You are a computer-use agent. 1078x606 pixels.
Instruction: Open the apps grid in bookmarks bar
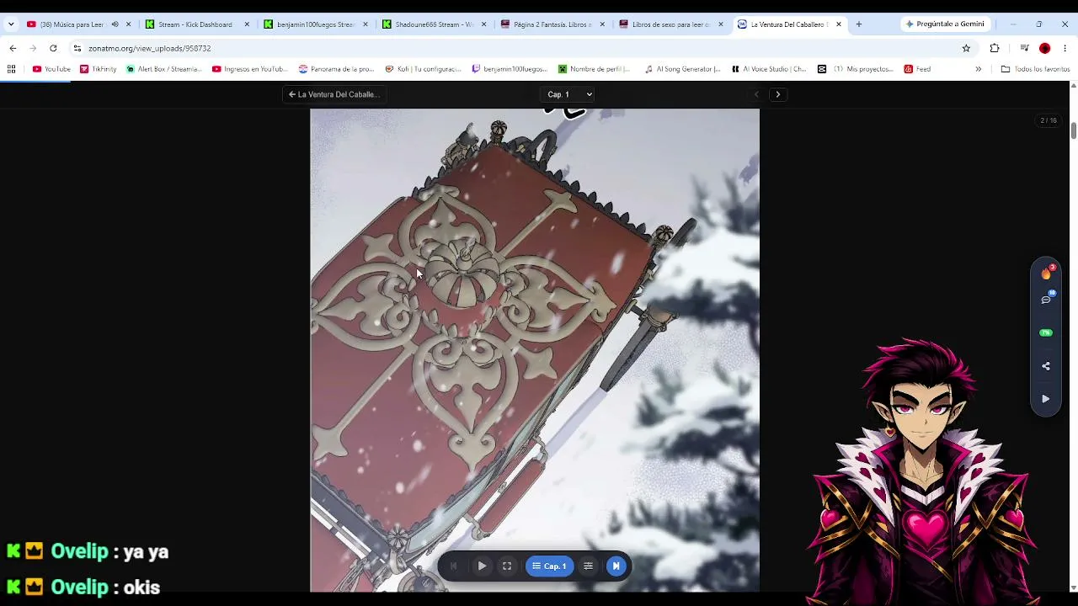11,69
